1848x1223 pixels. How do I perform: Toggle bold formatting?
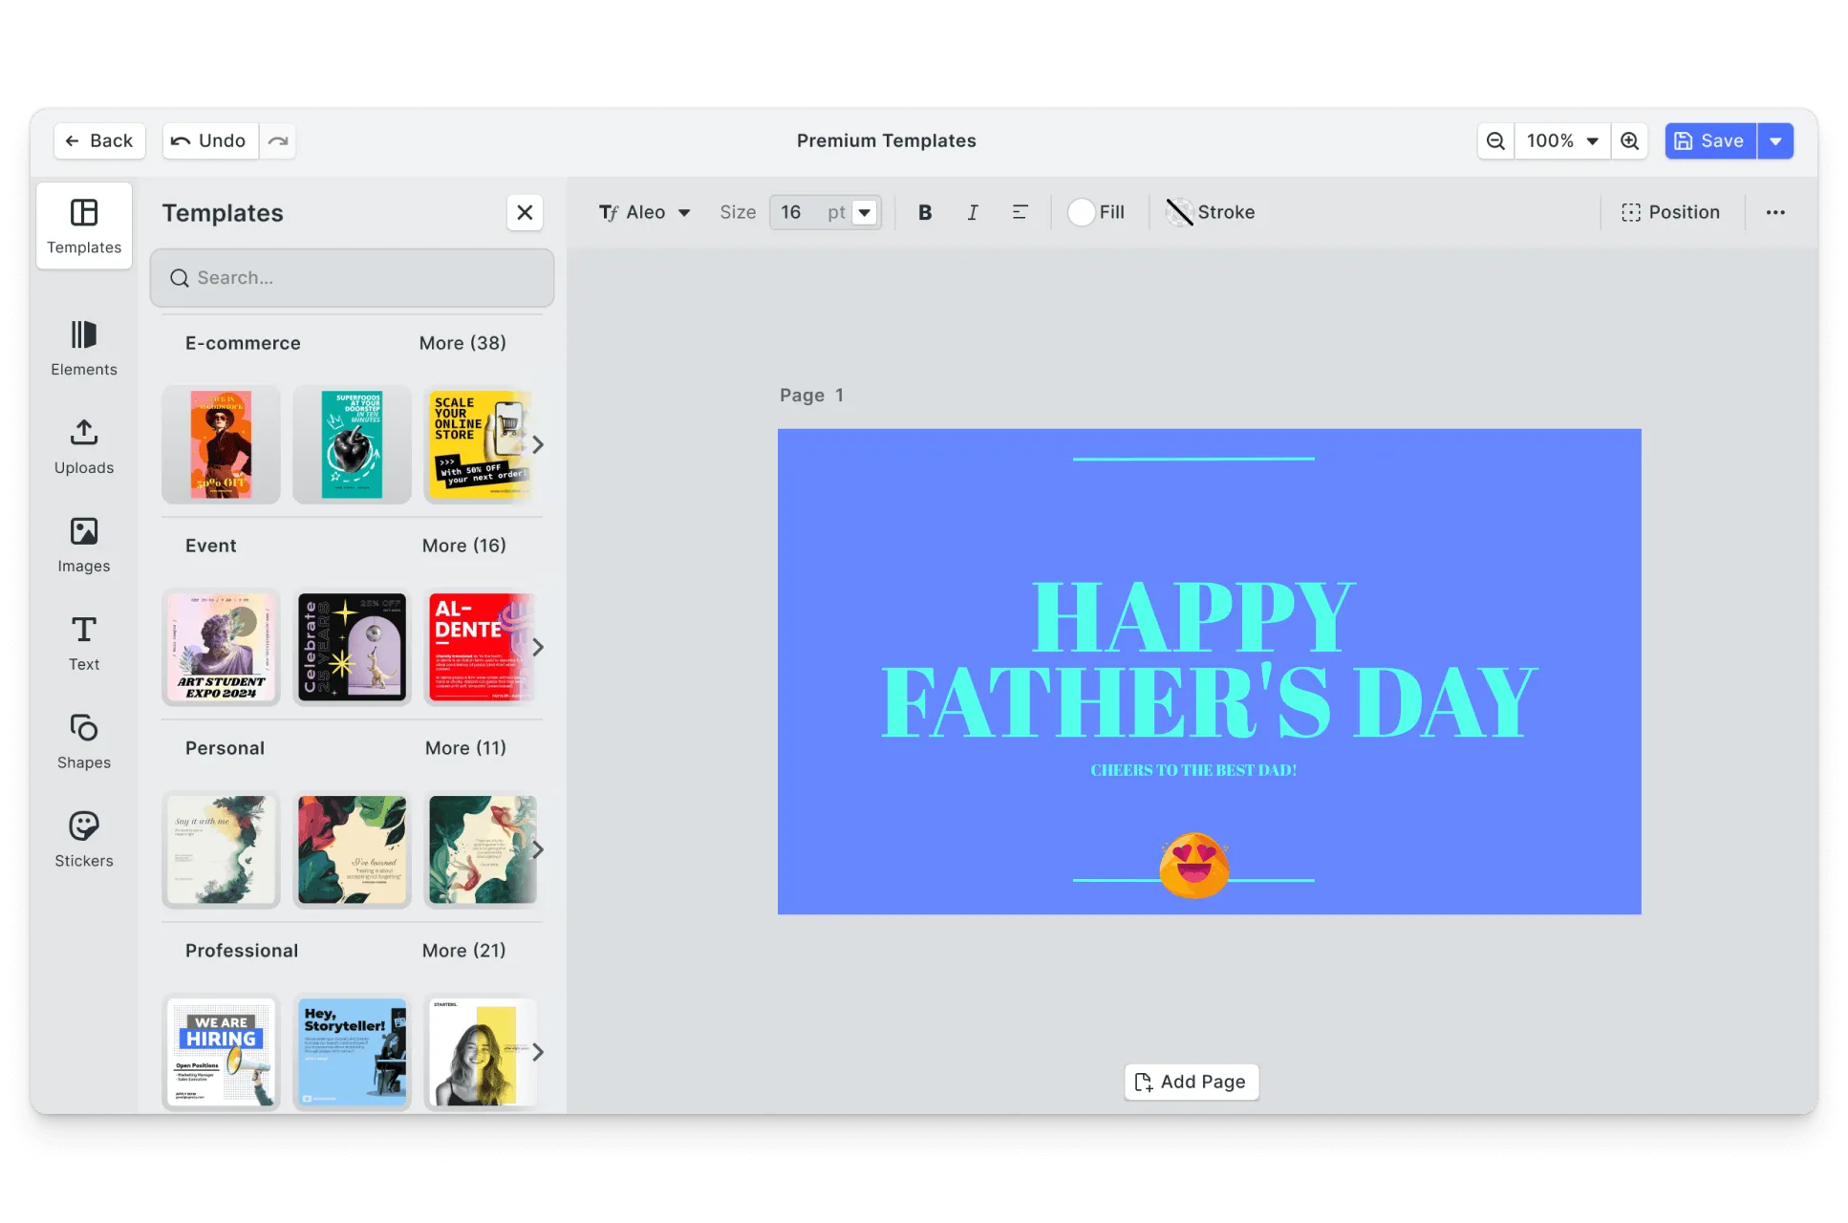pos(925,212)
